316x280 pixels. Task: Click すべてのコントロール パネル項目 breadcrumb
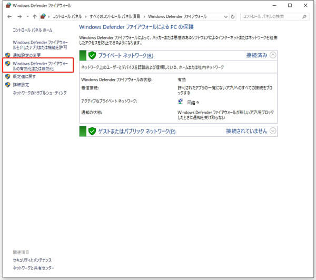[x=115, y=16]
